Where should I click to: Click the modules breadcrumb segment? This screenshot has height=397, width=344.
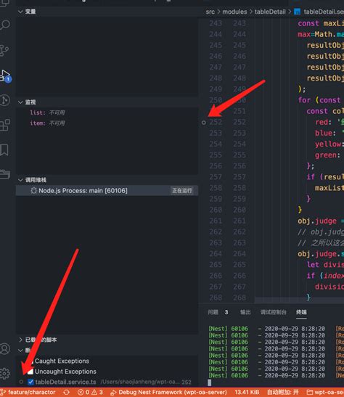(x=234, y=12)
